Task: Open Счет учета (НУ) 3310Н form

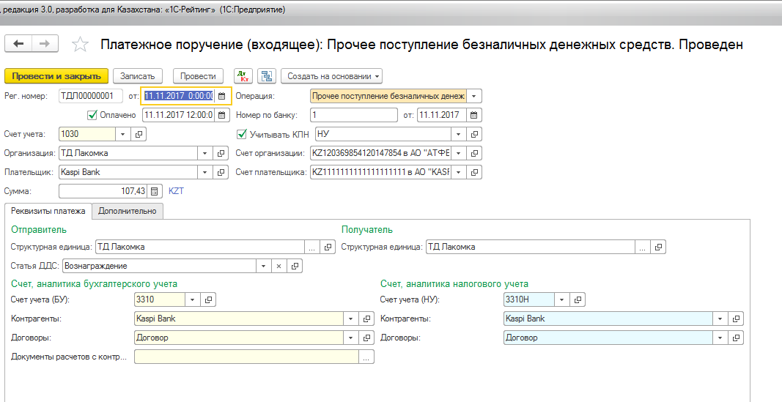Action: pyautogui.click(x=578, y=300)
